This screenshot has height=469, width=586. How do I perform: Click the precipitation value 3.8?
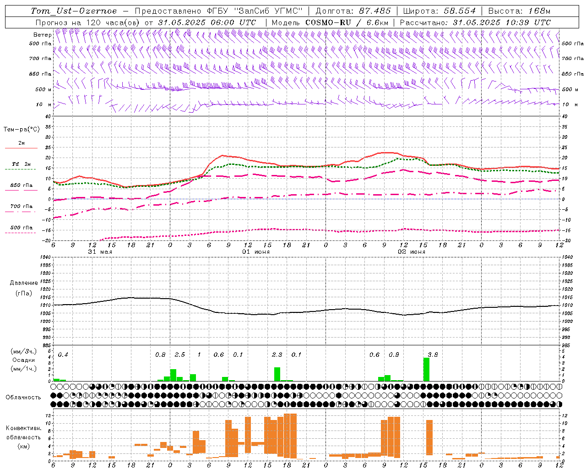433,355
